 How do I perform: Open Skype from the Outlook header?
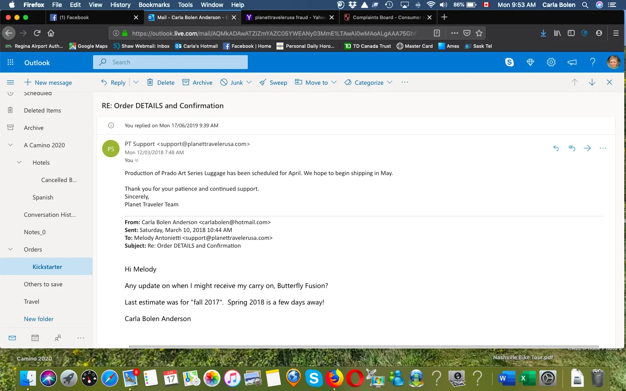coord(509,63)
